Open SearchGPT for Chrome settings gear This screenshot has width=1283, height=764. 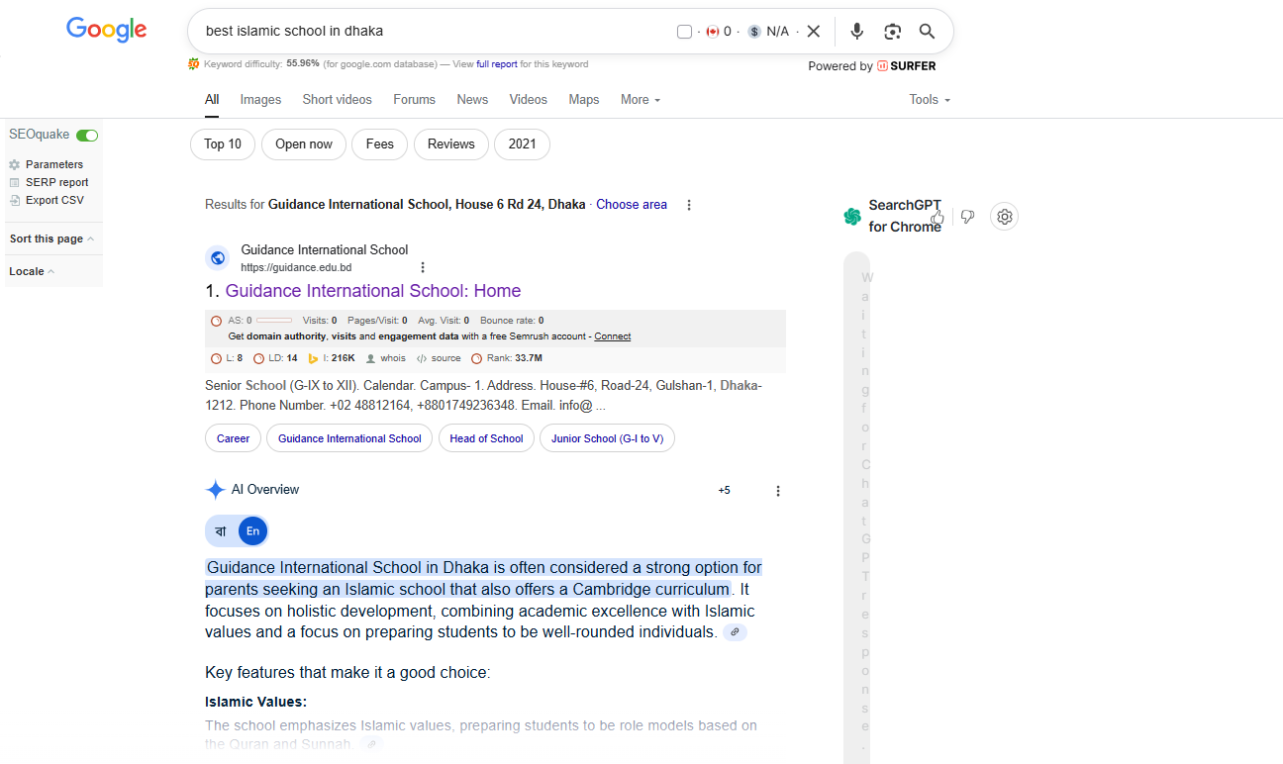coord(1005,217)
